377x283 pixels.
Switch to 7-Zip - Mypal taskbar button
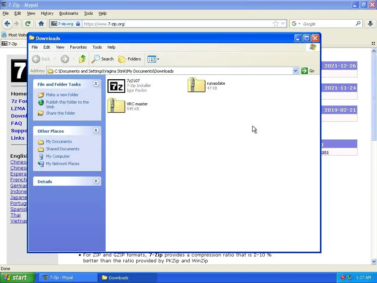[68, 278]
